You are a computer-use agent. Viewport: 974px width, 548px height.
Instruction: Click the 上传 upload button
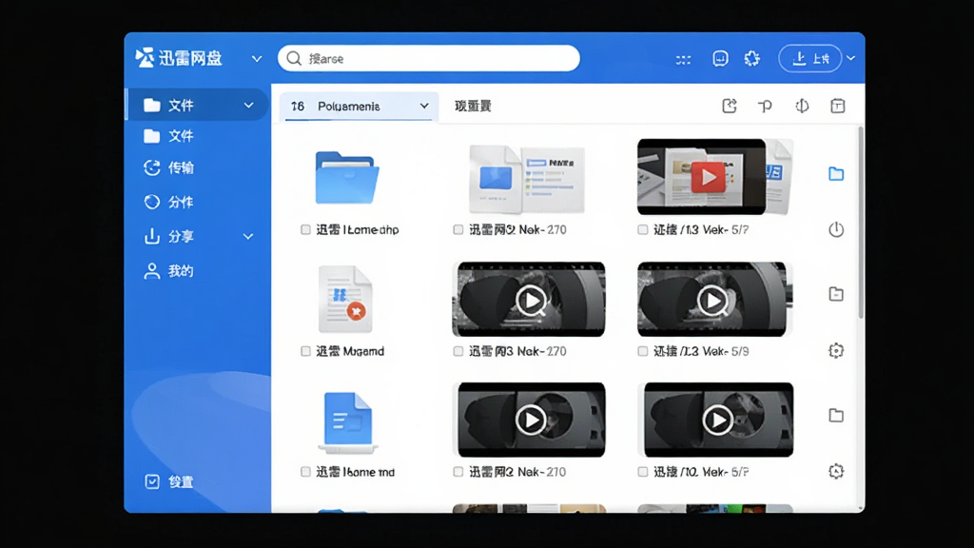pyautogui.click(x=810, y=58)
